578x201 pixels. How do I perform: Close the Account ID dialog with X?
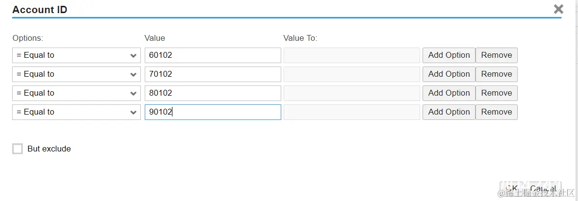(559, 9)
